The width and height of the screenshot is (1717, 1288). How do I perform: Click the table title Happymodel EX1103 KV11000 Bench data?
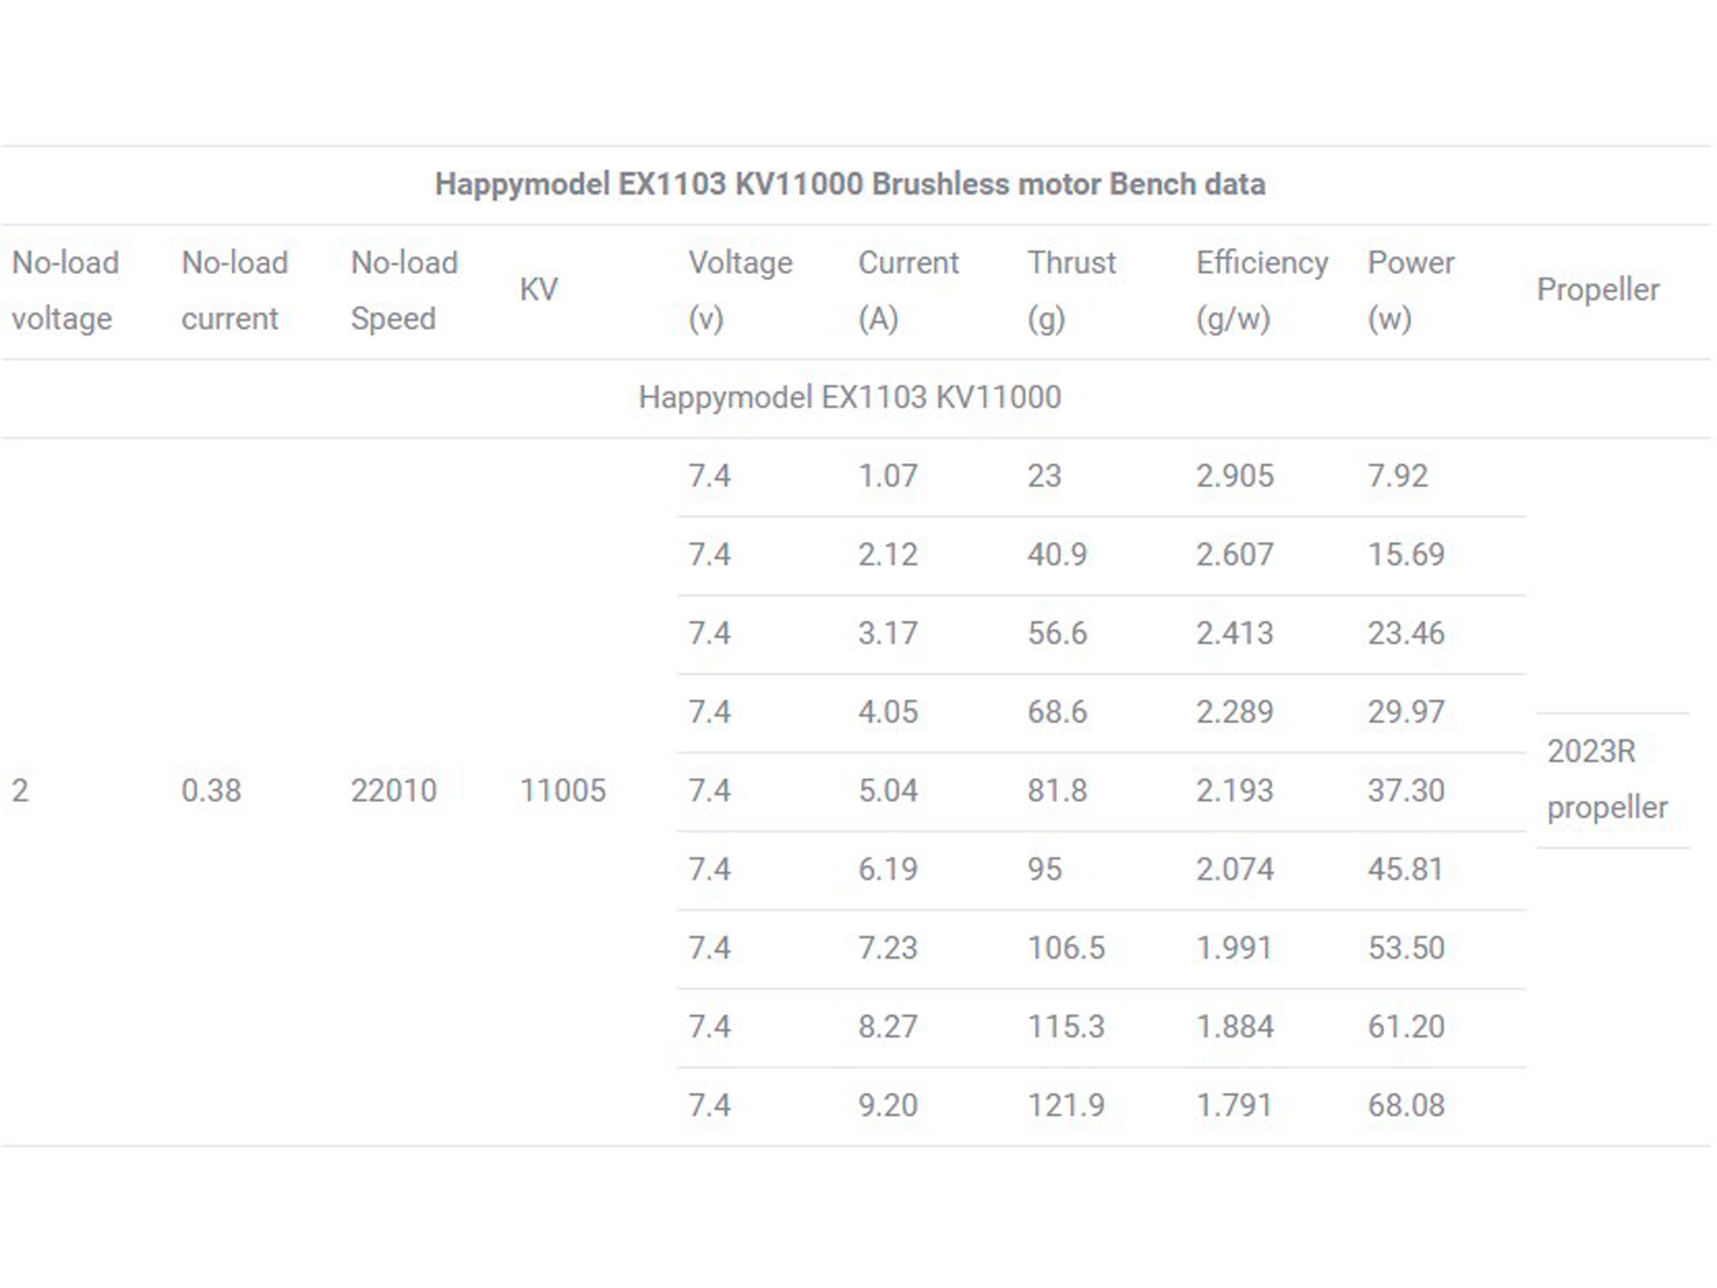[x=850, y=185]
